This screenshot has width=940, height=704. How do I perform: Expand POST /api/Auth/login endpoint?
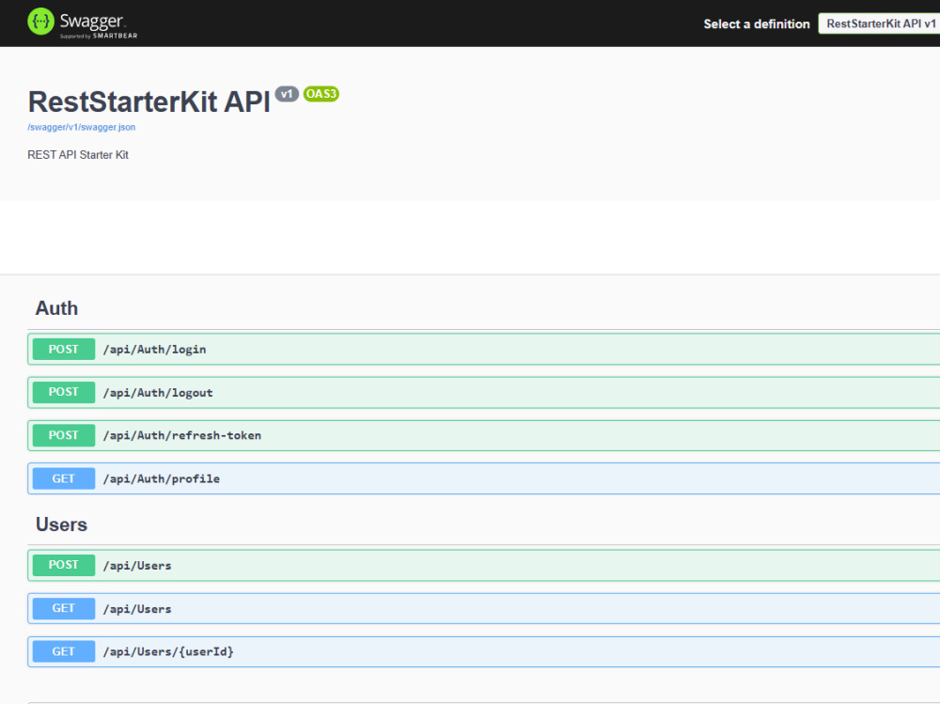pyautogui.click(x=484, y=349)
